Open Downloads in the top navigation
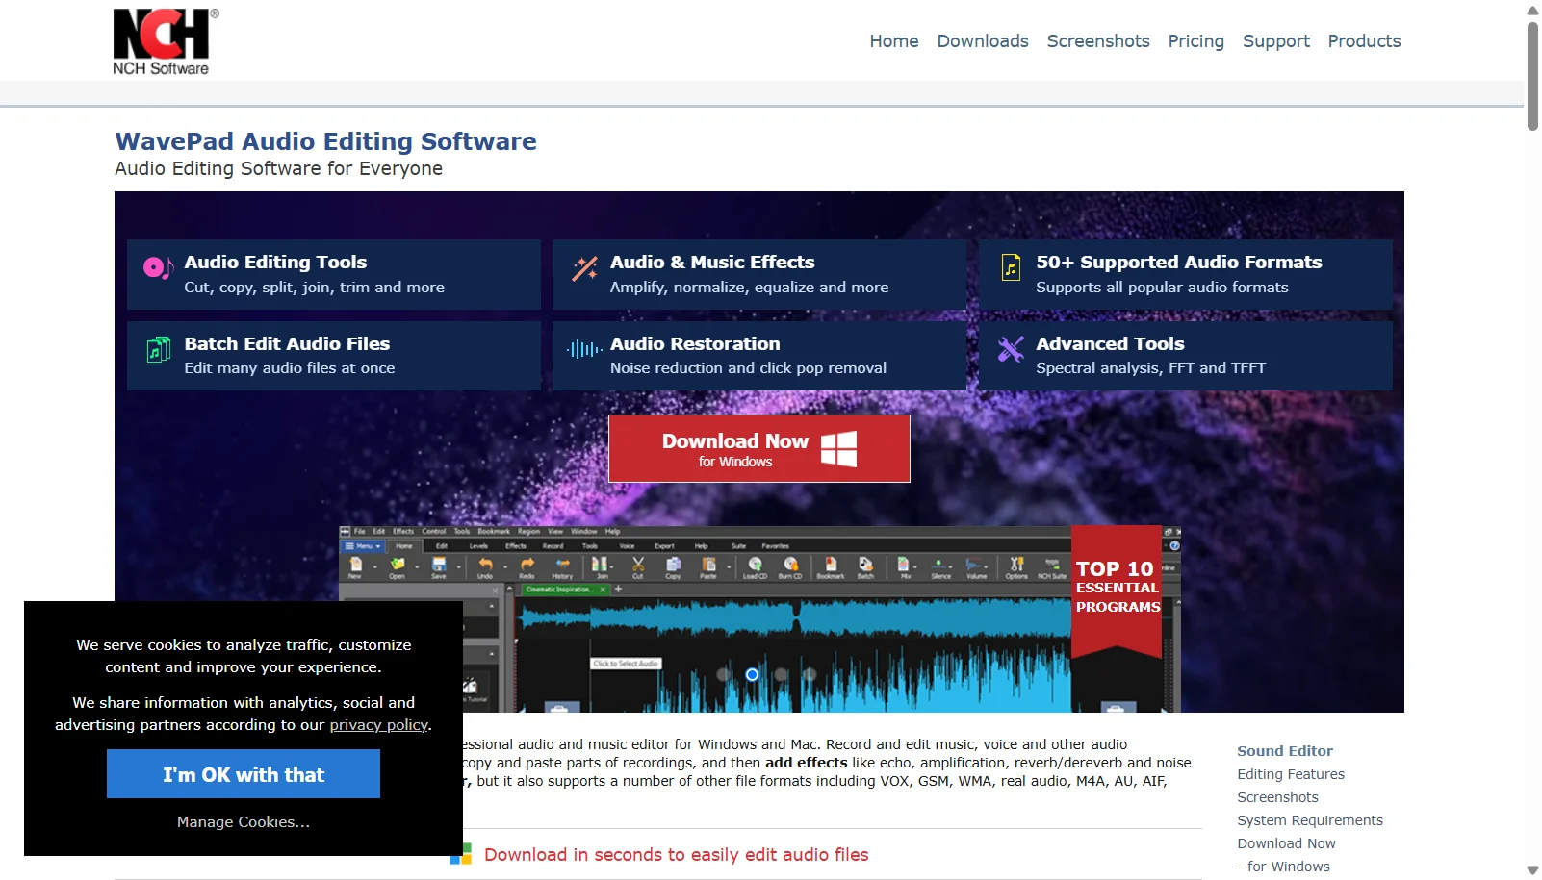Viewport: 1542px width, 880px height. point(983,41)
